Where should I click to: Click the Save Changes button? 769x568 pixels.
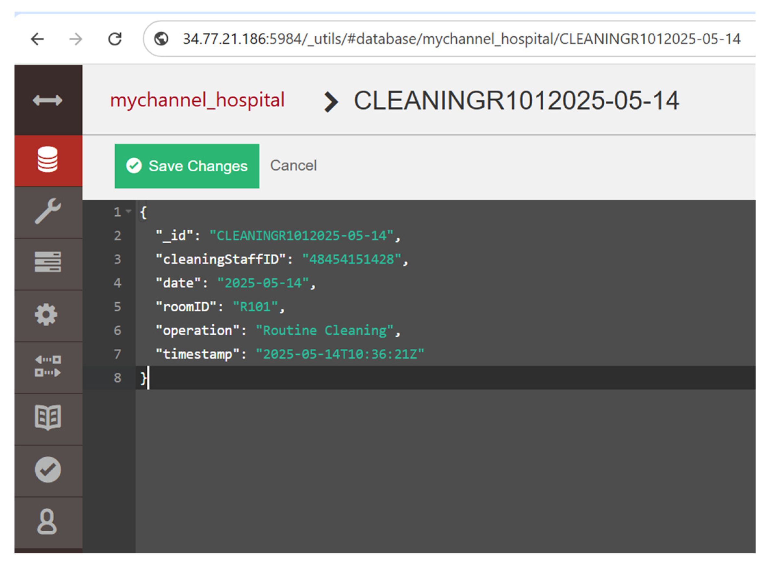pos(187,166)
